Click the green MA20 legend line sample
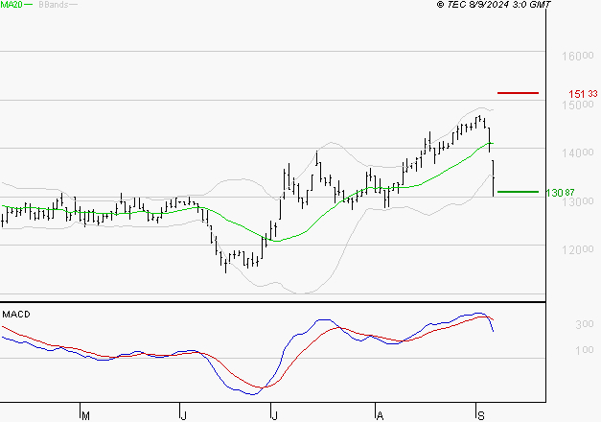Viewport: 601px width, 422px height. 29,5
